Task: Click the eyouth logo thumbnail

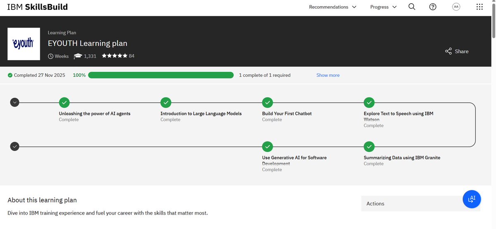Action: coord(24,44)
